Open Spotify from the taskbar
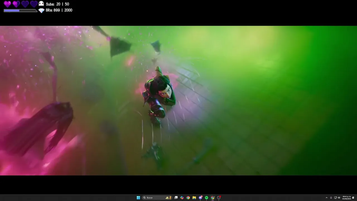This screenshot has width=357, height=201. pyautogui.click(x=207, y=198)
